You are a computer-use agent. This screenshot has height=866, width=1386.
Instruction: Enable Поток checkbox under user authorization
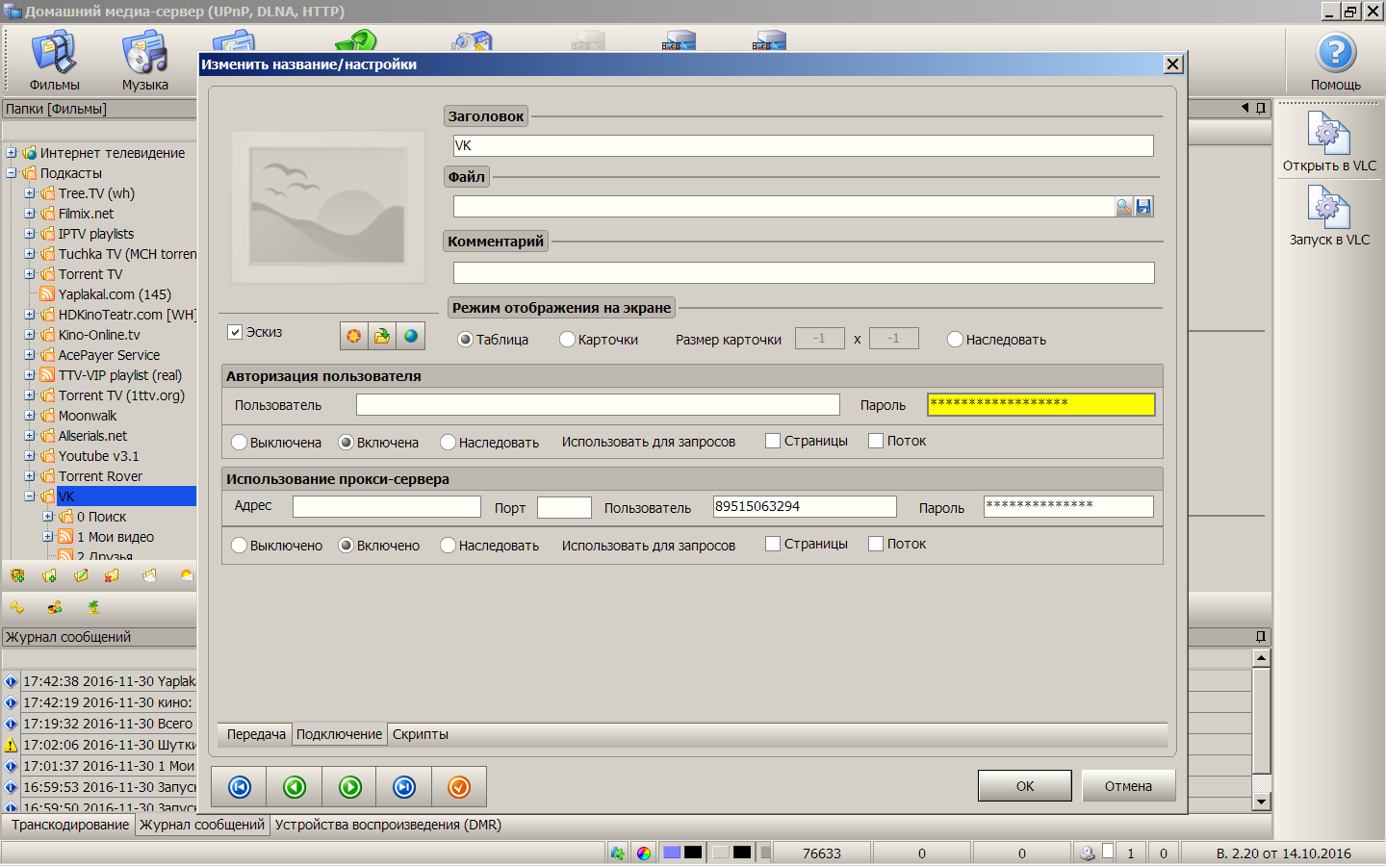(x=876, y=441)
